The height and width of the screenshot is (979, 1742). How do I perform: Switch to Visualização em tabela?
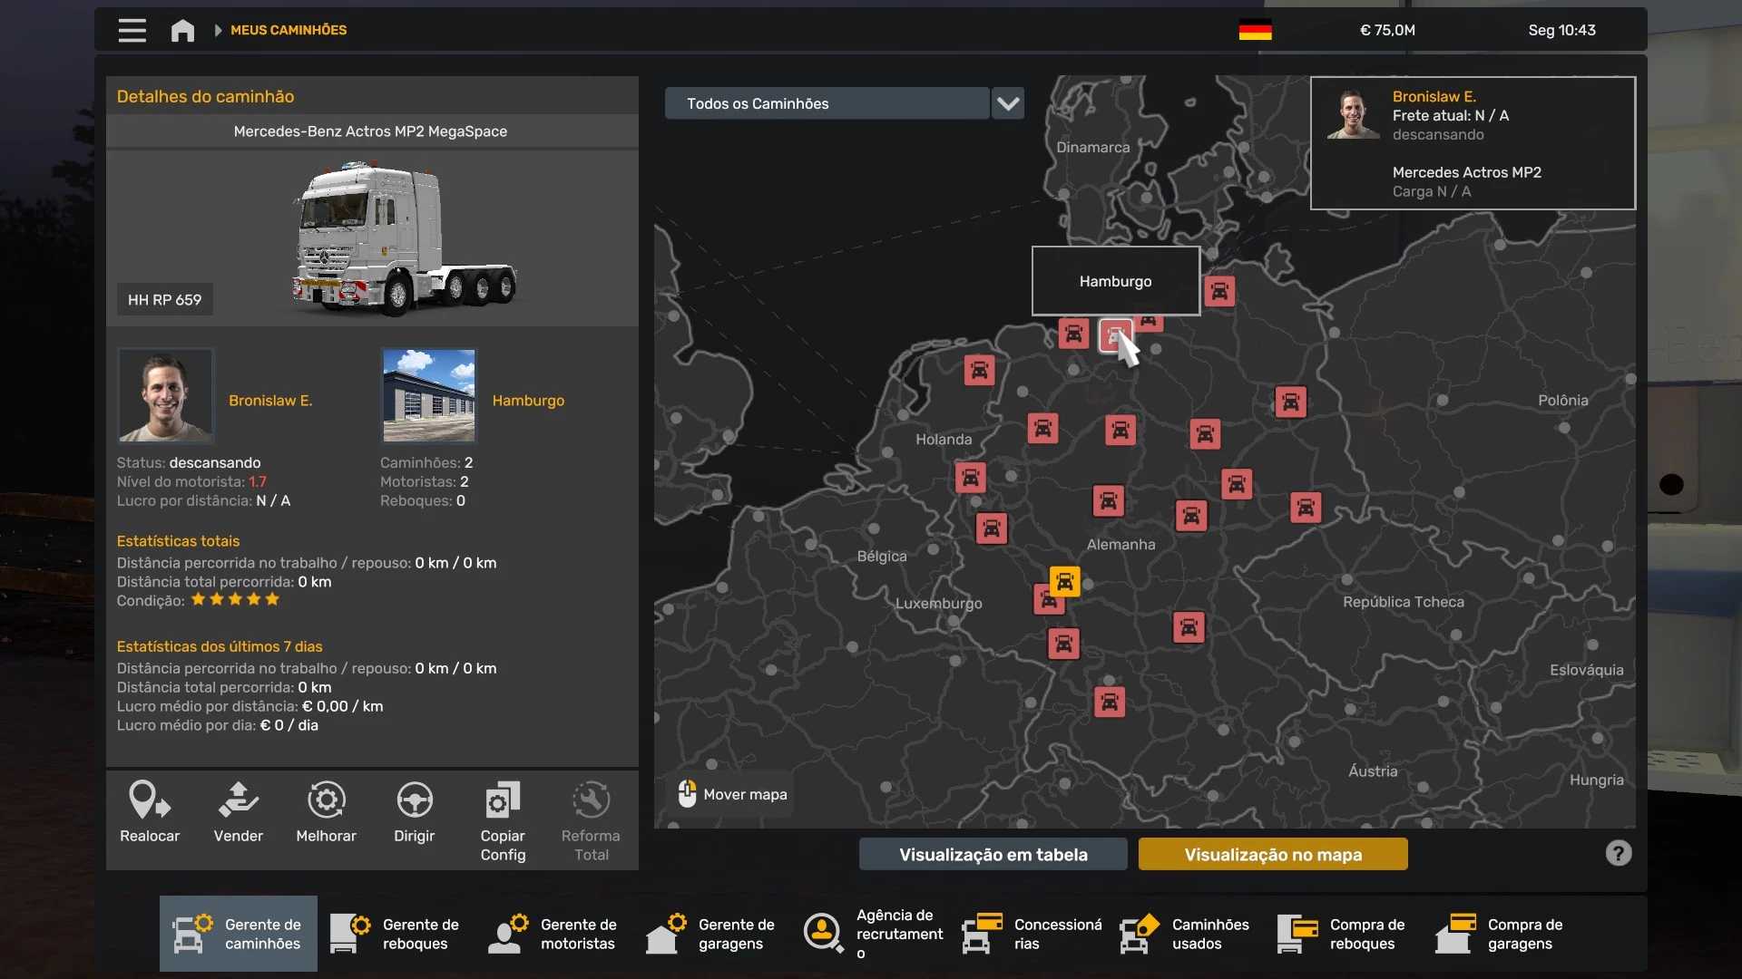993,854
